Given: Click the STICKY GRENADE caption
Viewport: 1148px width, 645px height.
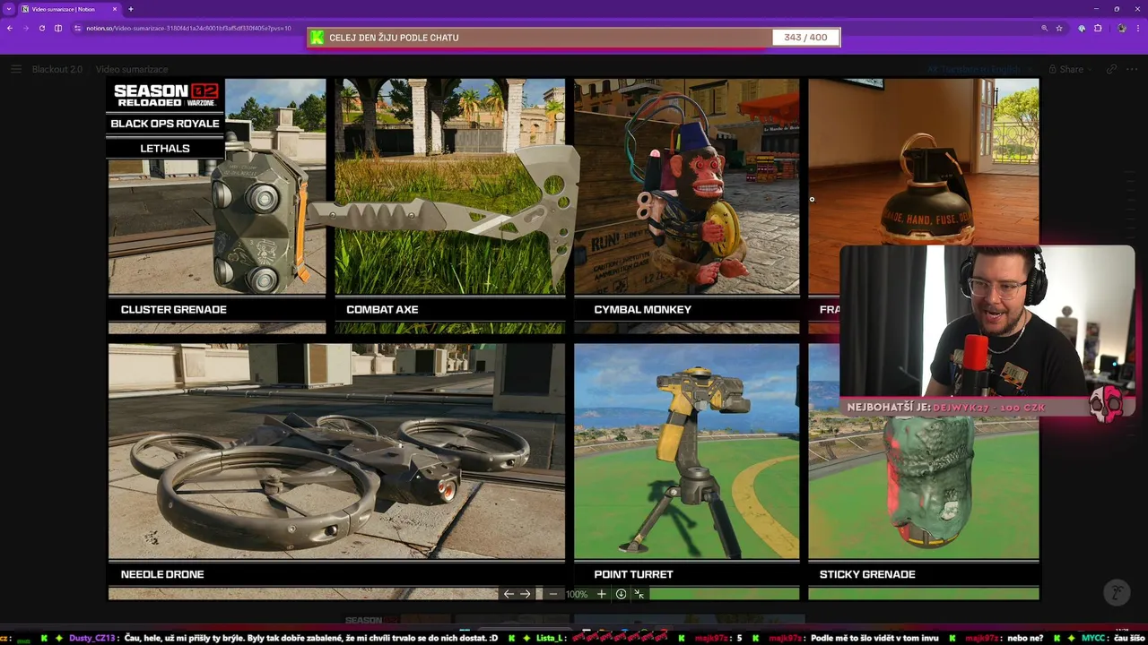Looking at the screenshot, I should pyautogui.click(x=867, y=575).
